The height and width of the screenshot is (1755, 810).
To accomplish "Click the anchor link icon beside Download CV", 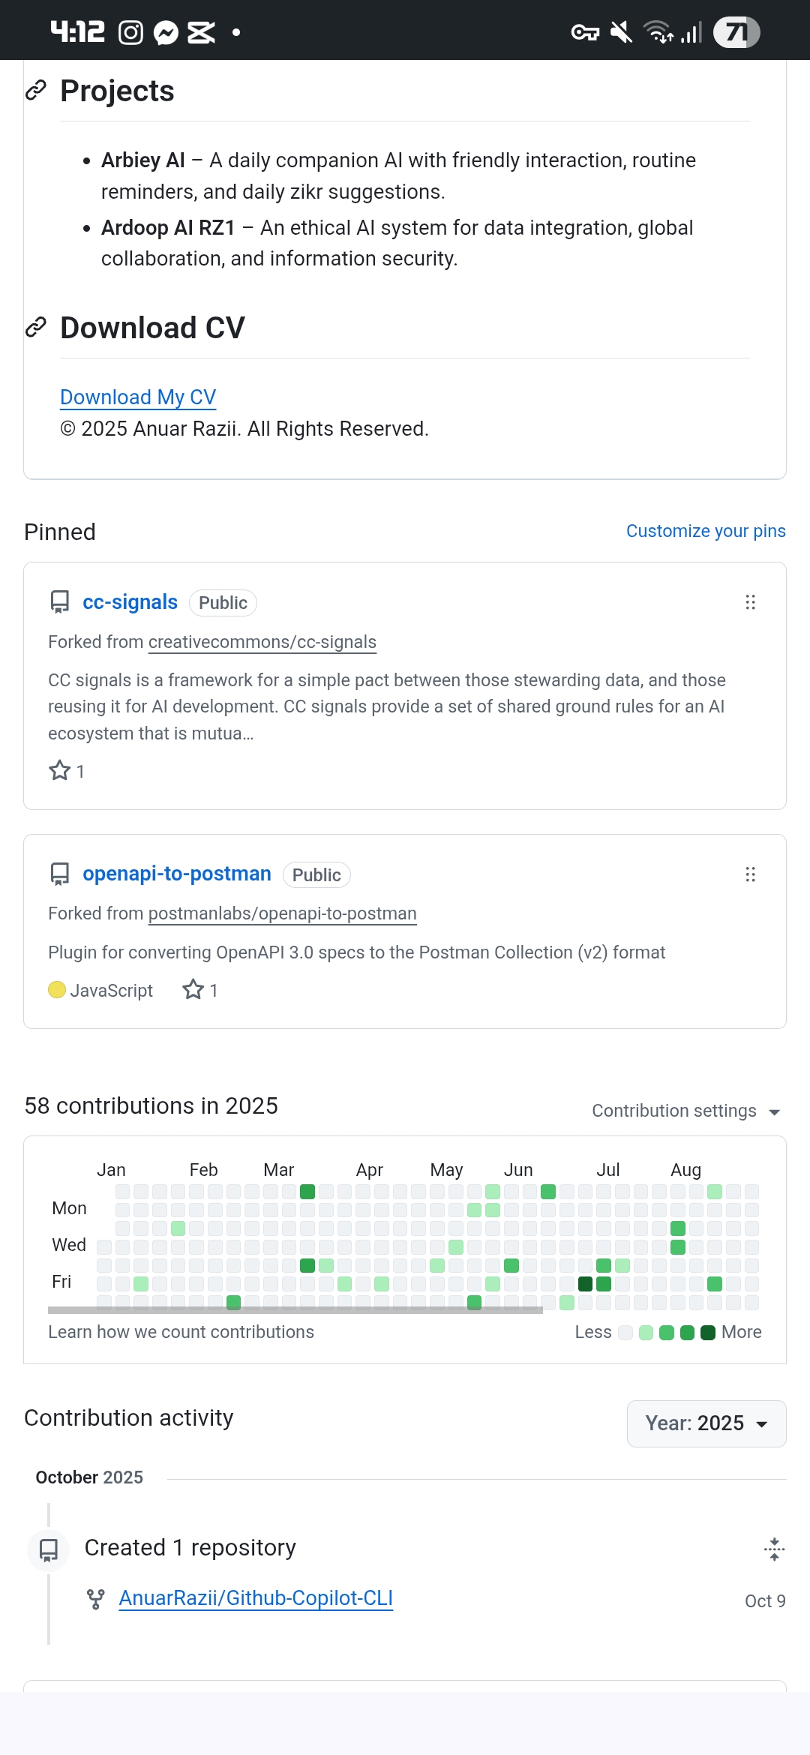I will [x=36, y=328].
